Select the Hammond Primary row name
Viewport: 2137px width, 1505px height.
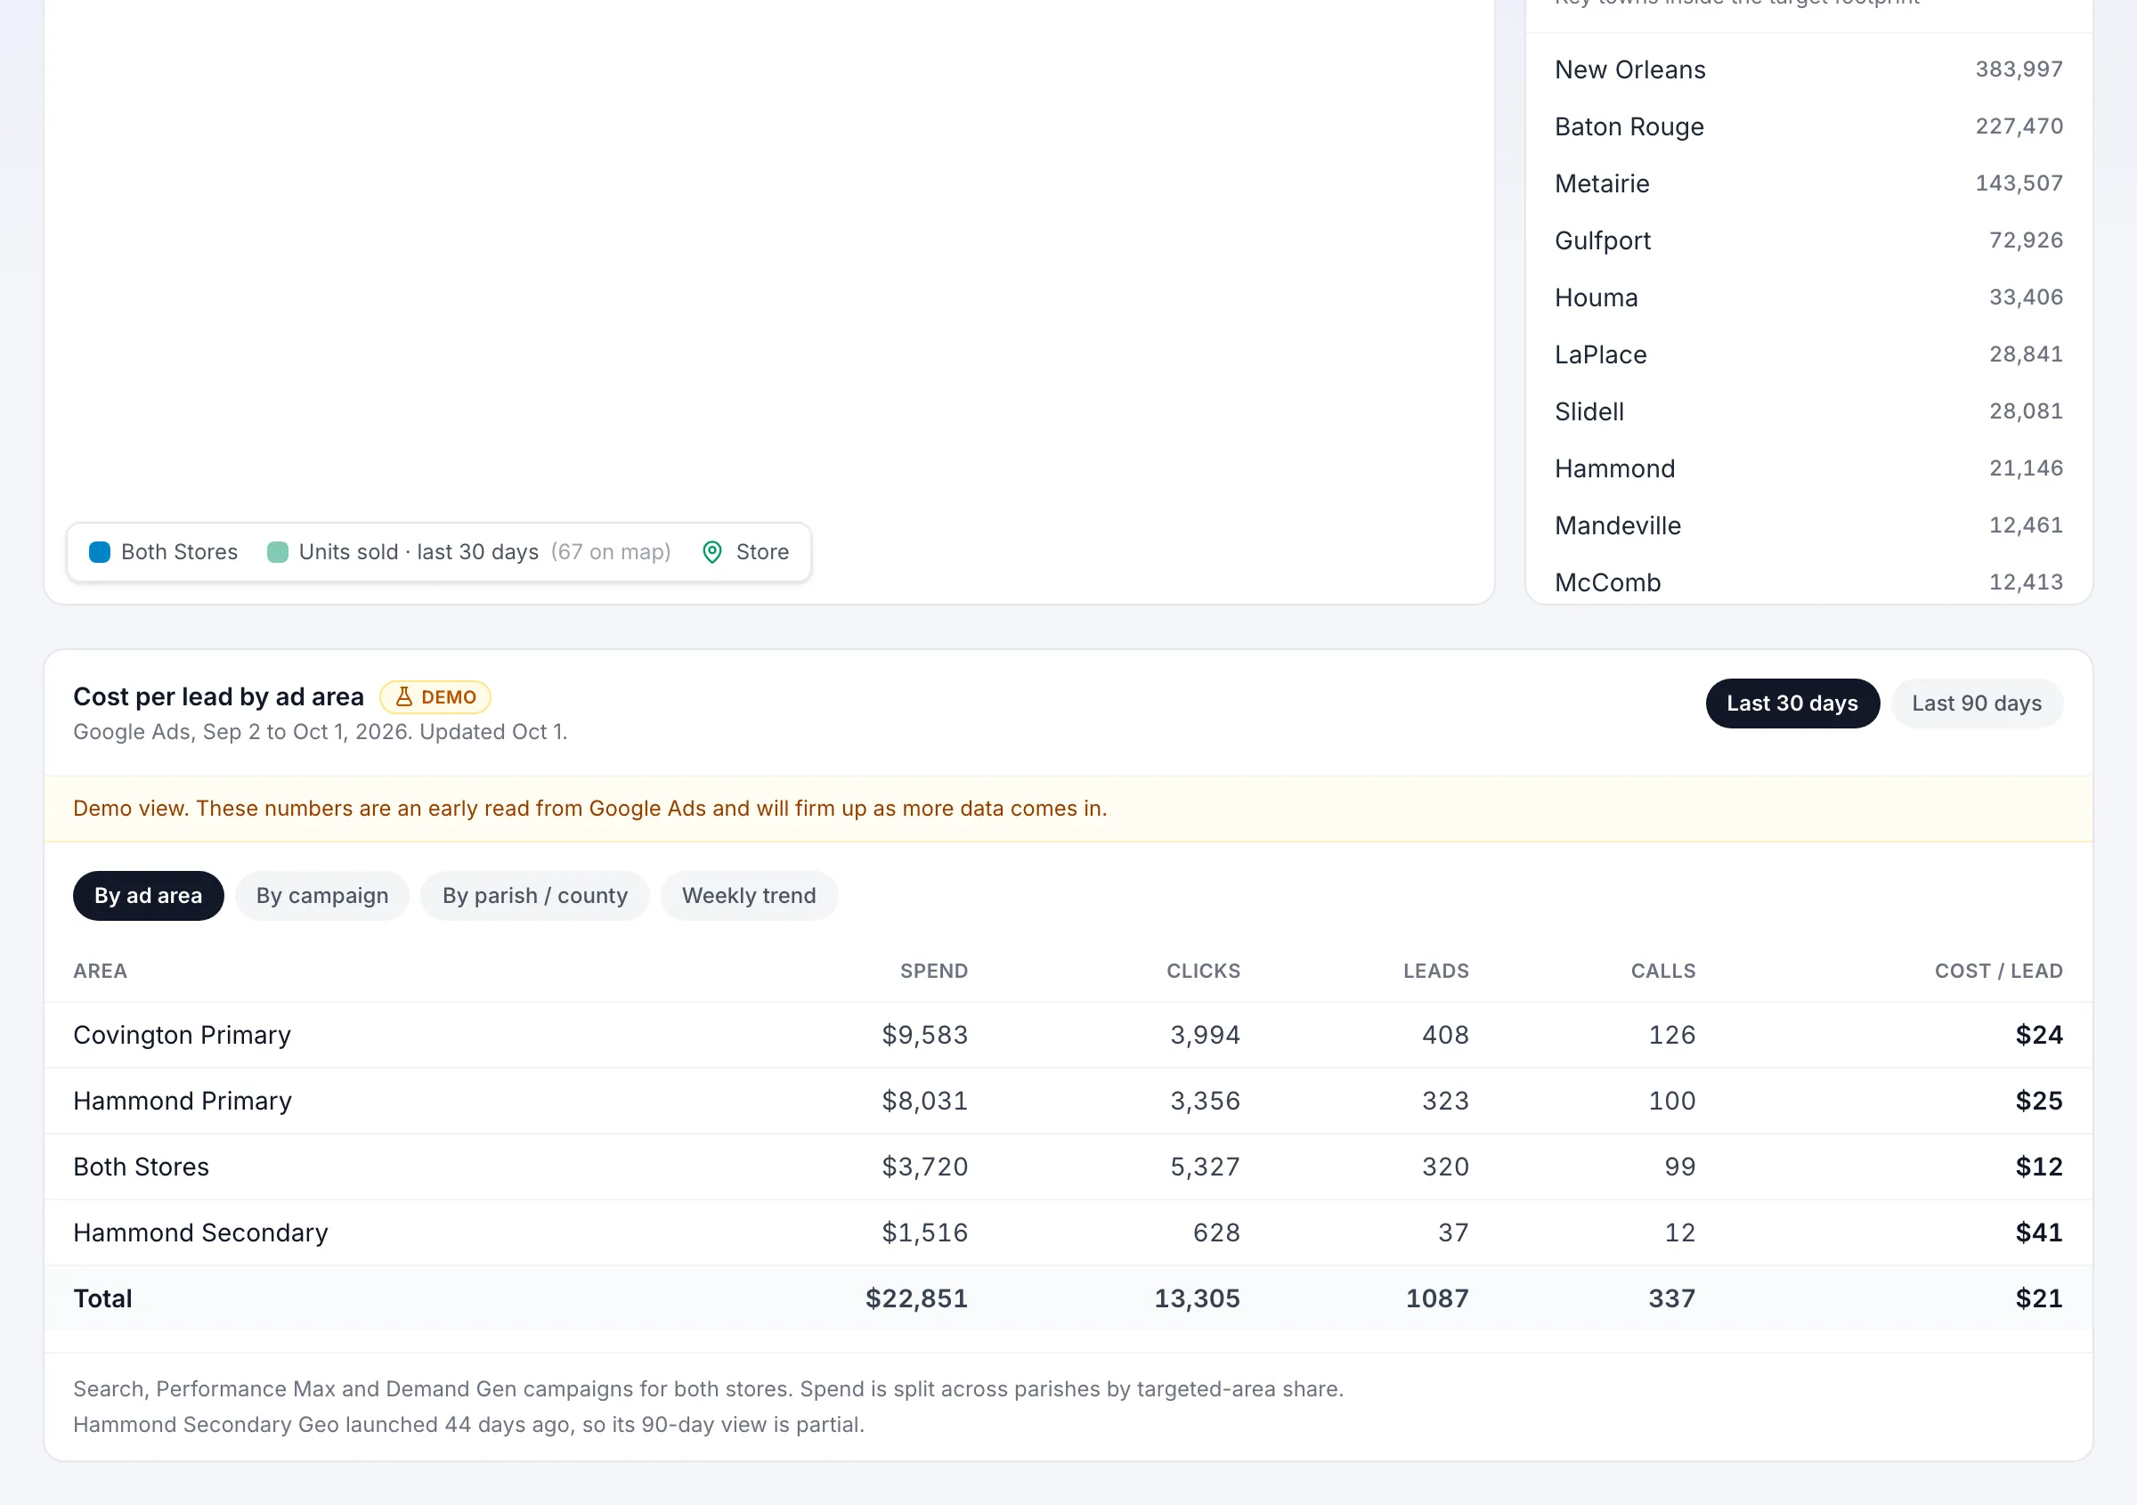183,1101
